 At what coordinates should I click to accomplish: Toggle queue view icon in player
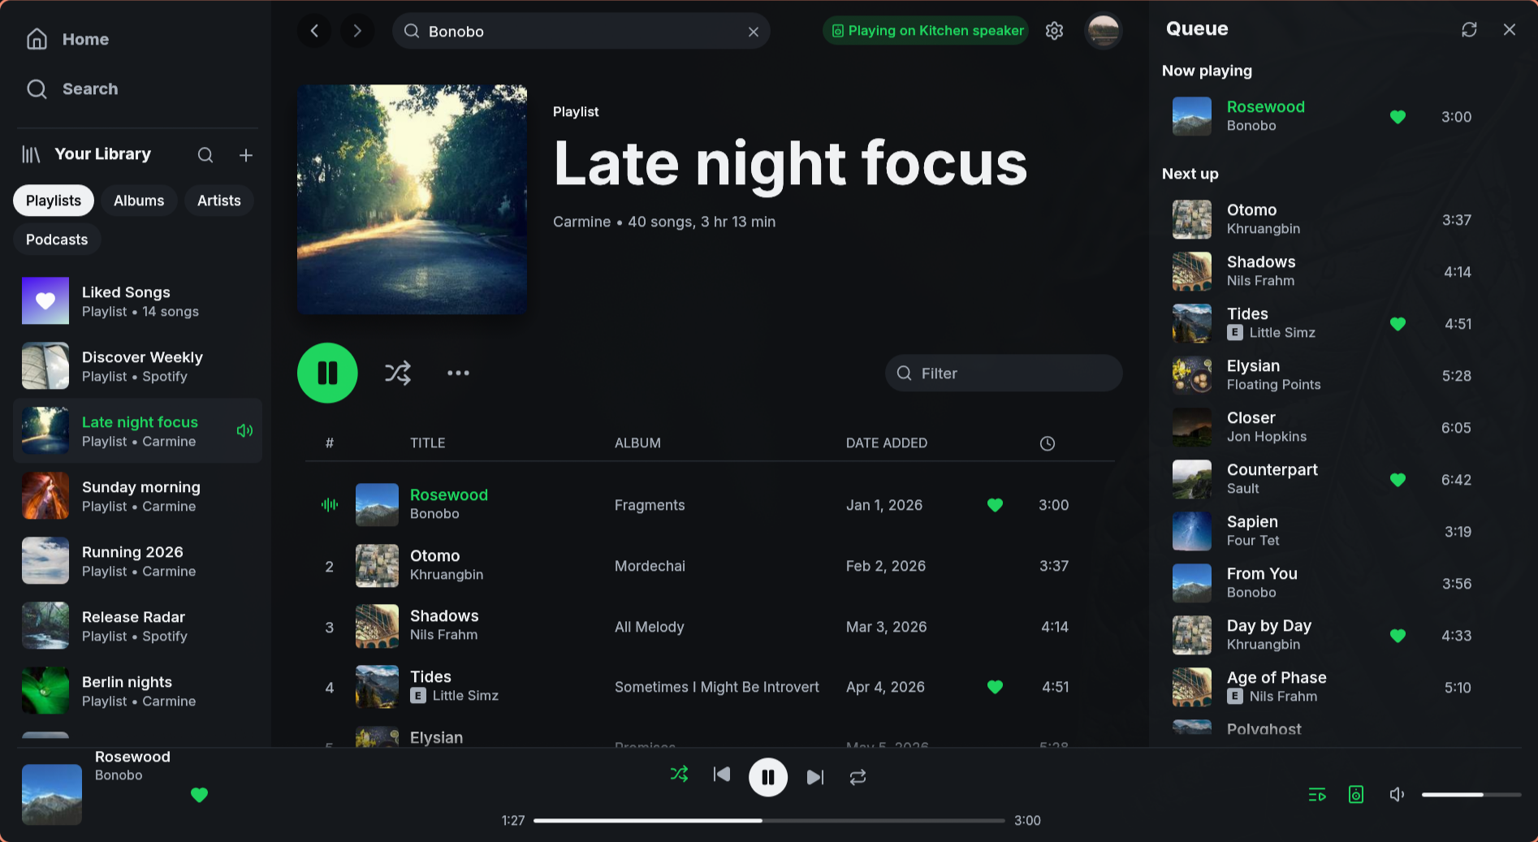pyautogui.click(x=1317, y=794)
